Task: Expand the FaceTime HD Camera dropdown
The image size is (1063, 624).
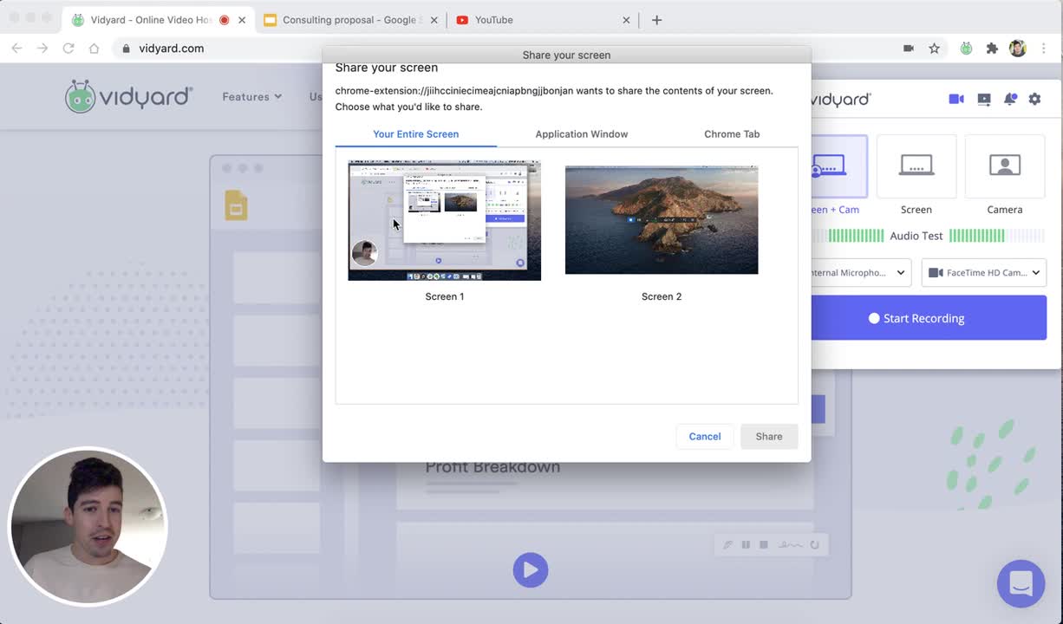Action: tap(983, 273)
